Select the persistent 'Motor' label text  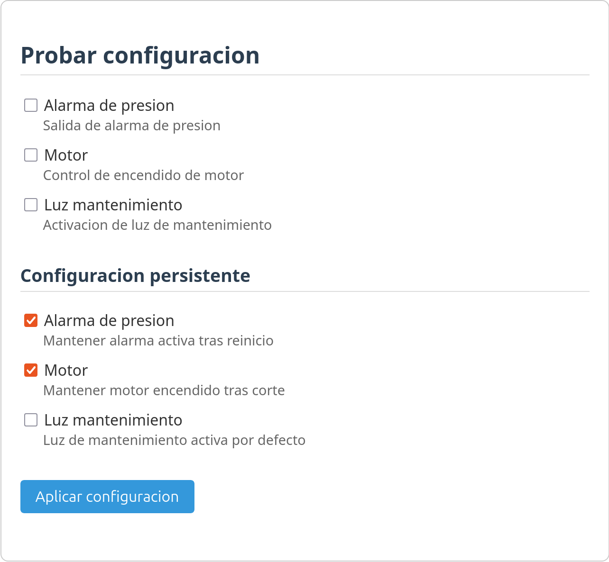tap(65, 370)
